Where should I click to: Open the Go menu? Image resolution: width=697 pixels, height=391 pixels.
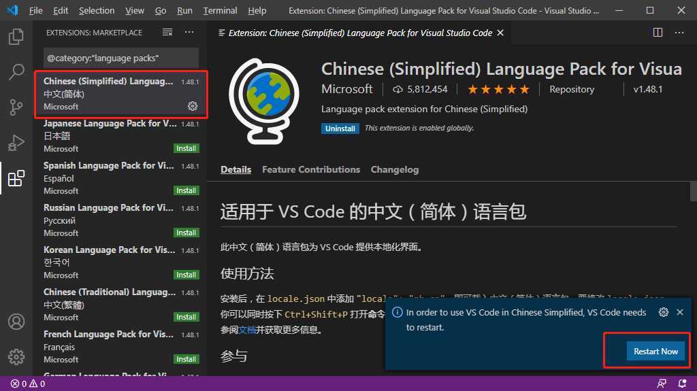coord(161,10)
